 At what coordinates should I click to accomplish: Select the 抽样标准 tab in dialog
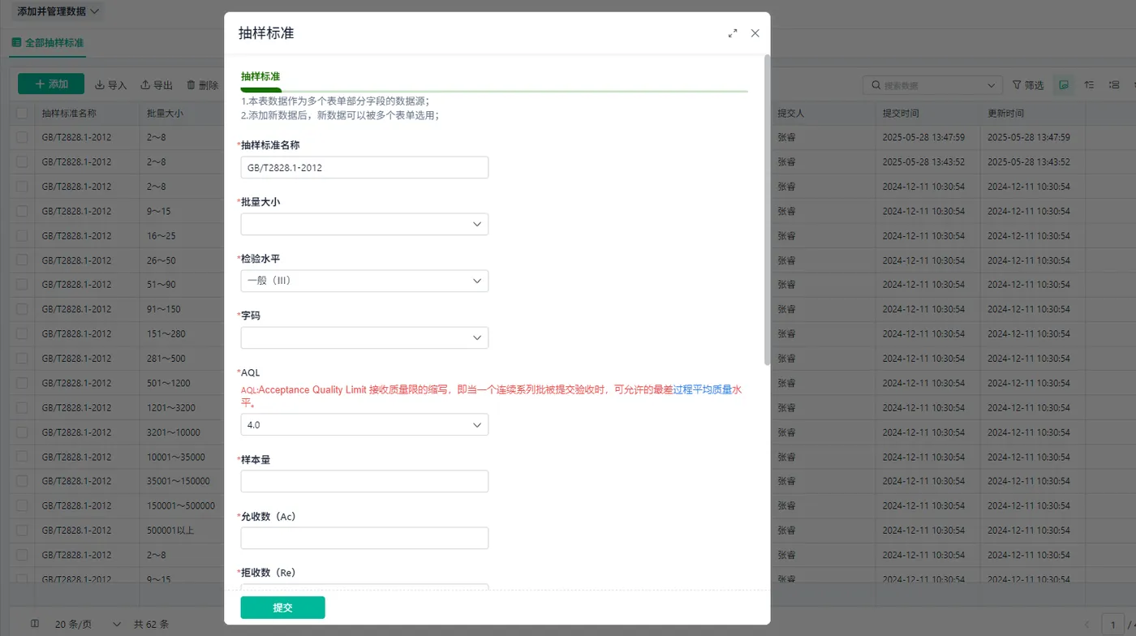[260, 76]
